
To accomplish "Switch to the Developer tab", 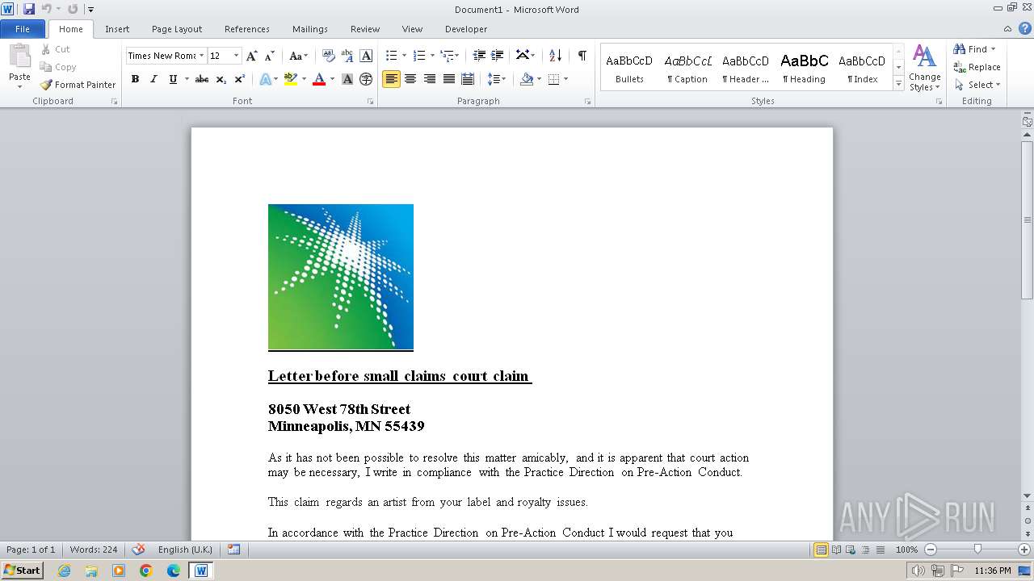I will pyautogui.click(x=466, y=29).
